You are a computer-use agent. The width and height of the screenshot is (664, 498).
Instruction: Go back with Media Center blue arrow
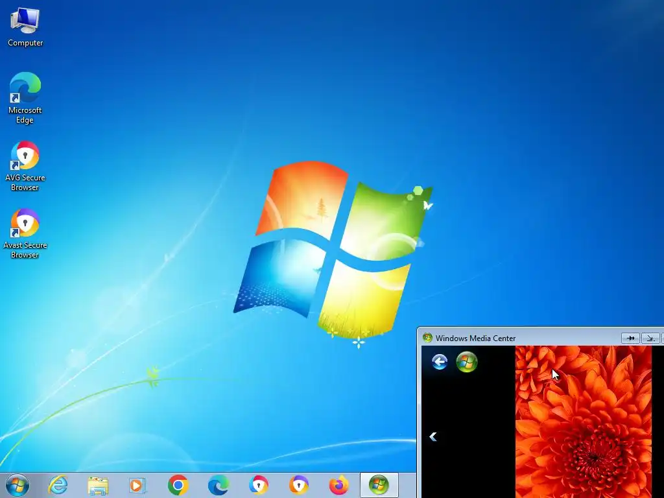(440, 362)
